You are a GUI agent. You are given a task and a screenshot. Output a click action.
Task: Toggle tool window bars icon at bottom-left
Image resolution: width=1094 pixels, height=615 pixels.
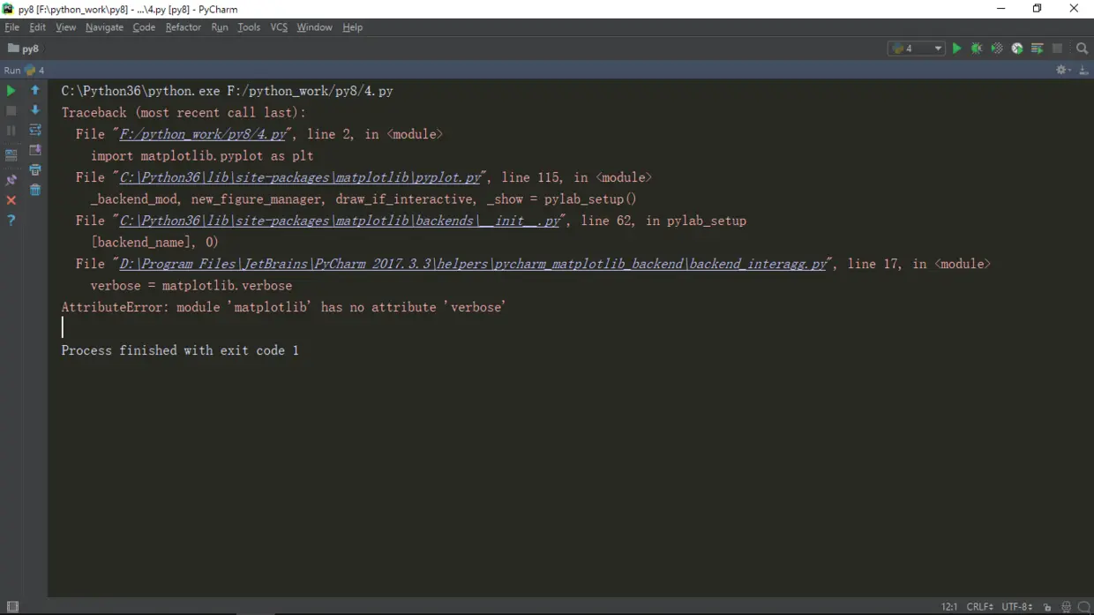[x=12, y=606]
